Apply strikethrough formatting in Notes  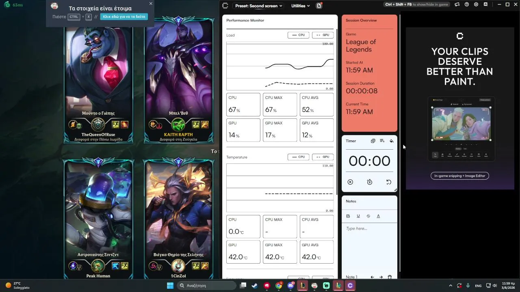[368, 216]
